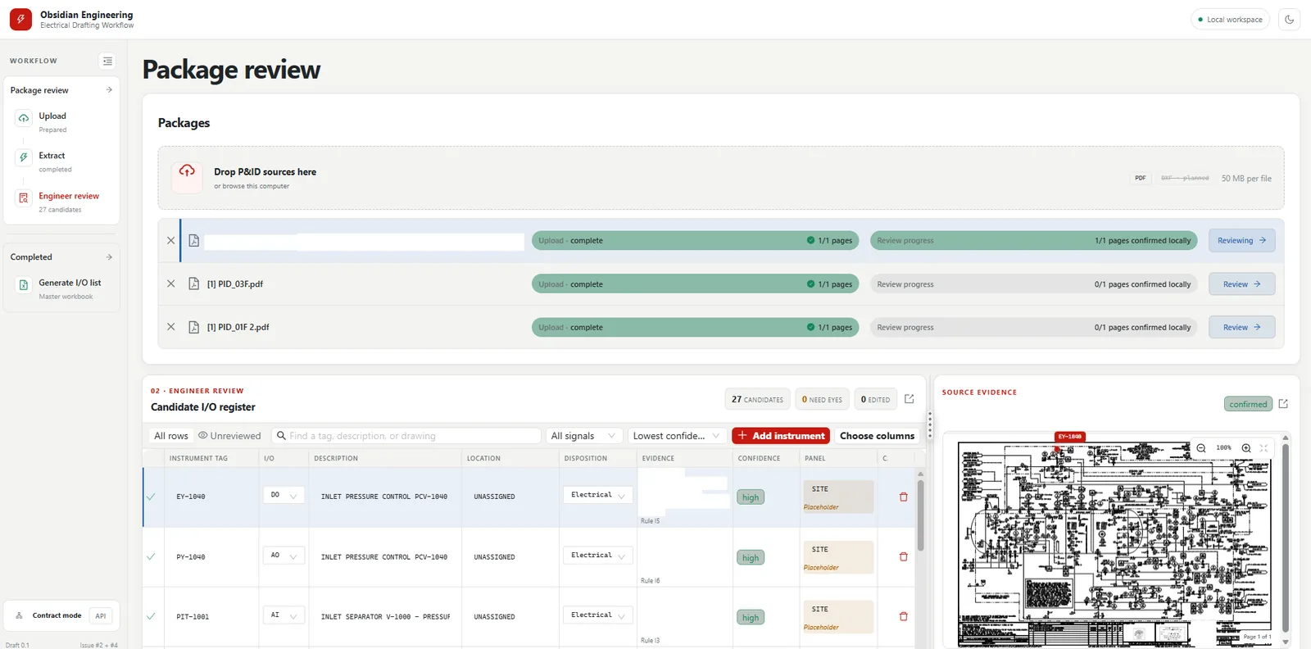Click the red cloud upload icon in drop zone
This screenshot has height=649, width=1311.
[x=187, y=171]
